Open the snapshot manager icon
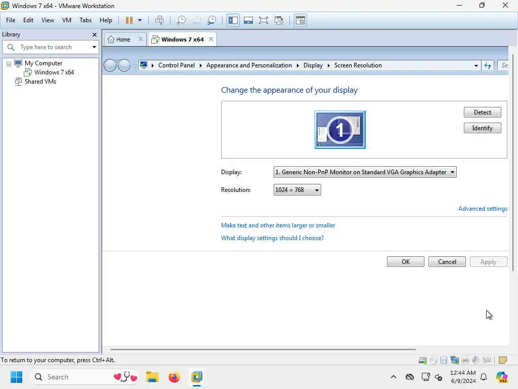 tap(212, 20)
